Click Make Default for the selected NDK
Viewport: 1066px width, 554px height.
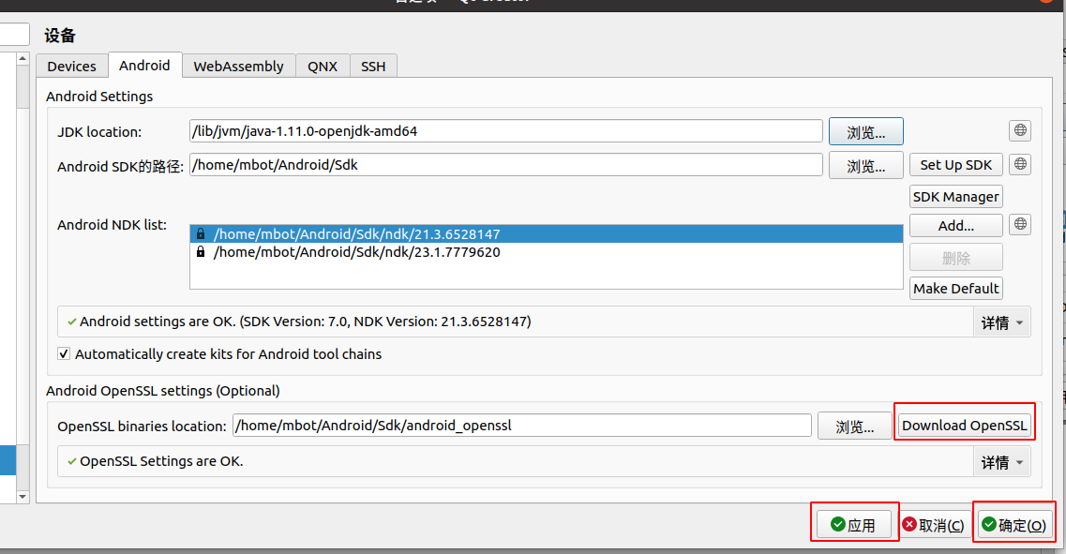[955, 288]
